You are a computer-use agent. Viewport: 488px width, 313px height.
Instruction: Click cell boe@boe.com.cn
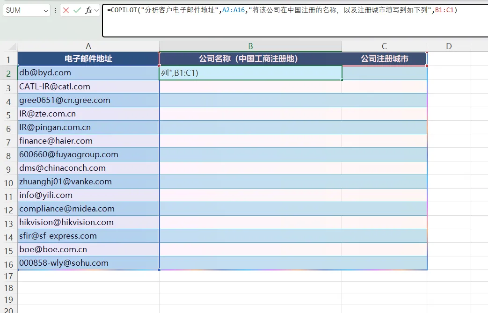pyautogui.click(x=88, y=249)
